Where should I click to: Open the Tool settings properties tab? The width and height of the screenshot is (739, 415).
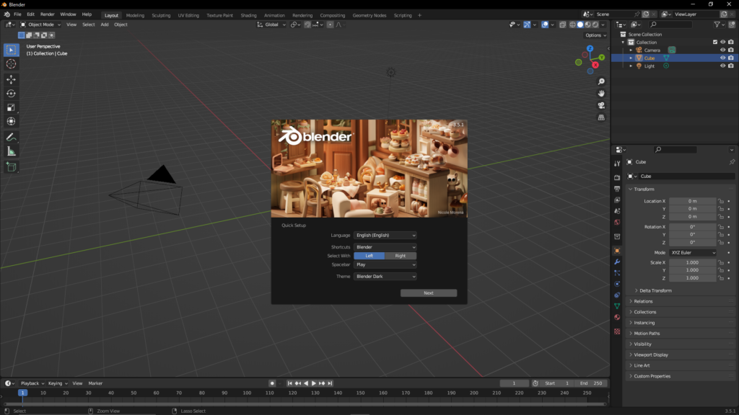tap(617, 164)
